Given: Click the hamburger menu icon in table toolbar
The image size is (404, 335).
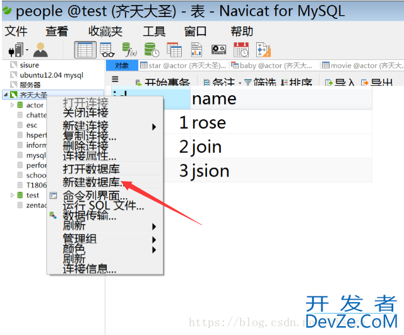Looking at the screenshot, I should coord(115,79).
